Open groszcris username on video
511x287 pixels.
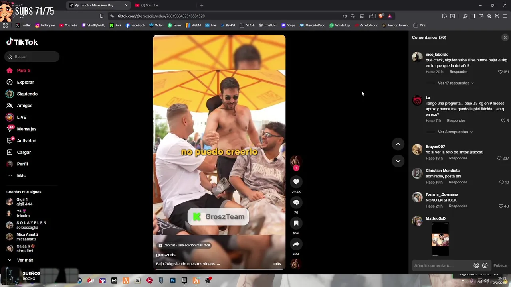[166, 255]
